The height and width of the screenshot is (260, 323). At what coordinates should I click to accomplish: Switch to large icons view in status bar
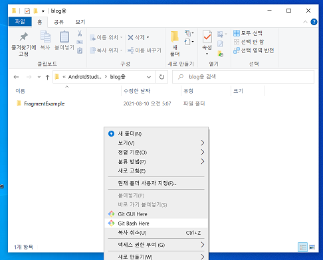(x=312, y=247)
